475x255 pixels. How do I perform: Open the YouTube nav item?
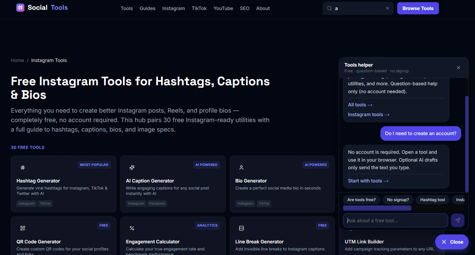223,8
